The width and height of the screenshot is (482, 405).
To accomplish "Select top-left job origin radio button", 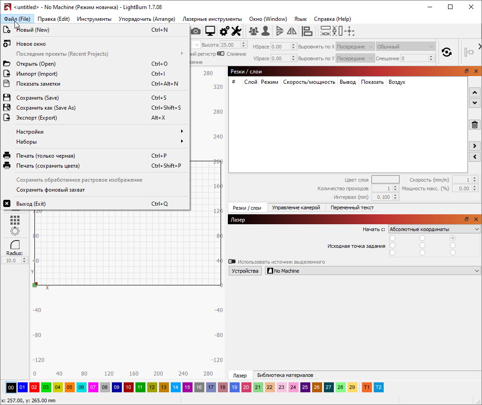I will (x=393, y=238).
